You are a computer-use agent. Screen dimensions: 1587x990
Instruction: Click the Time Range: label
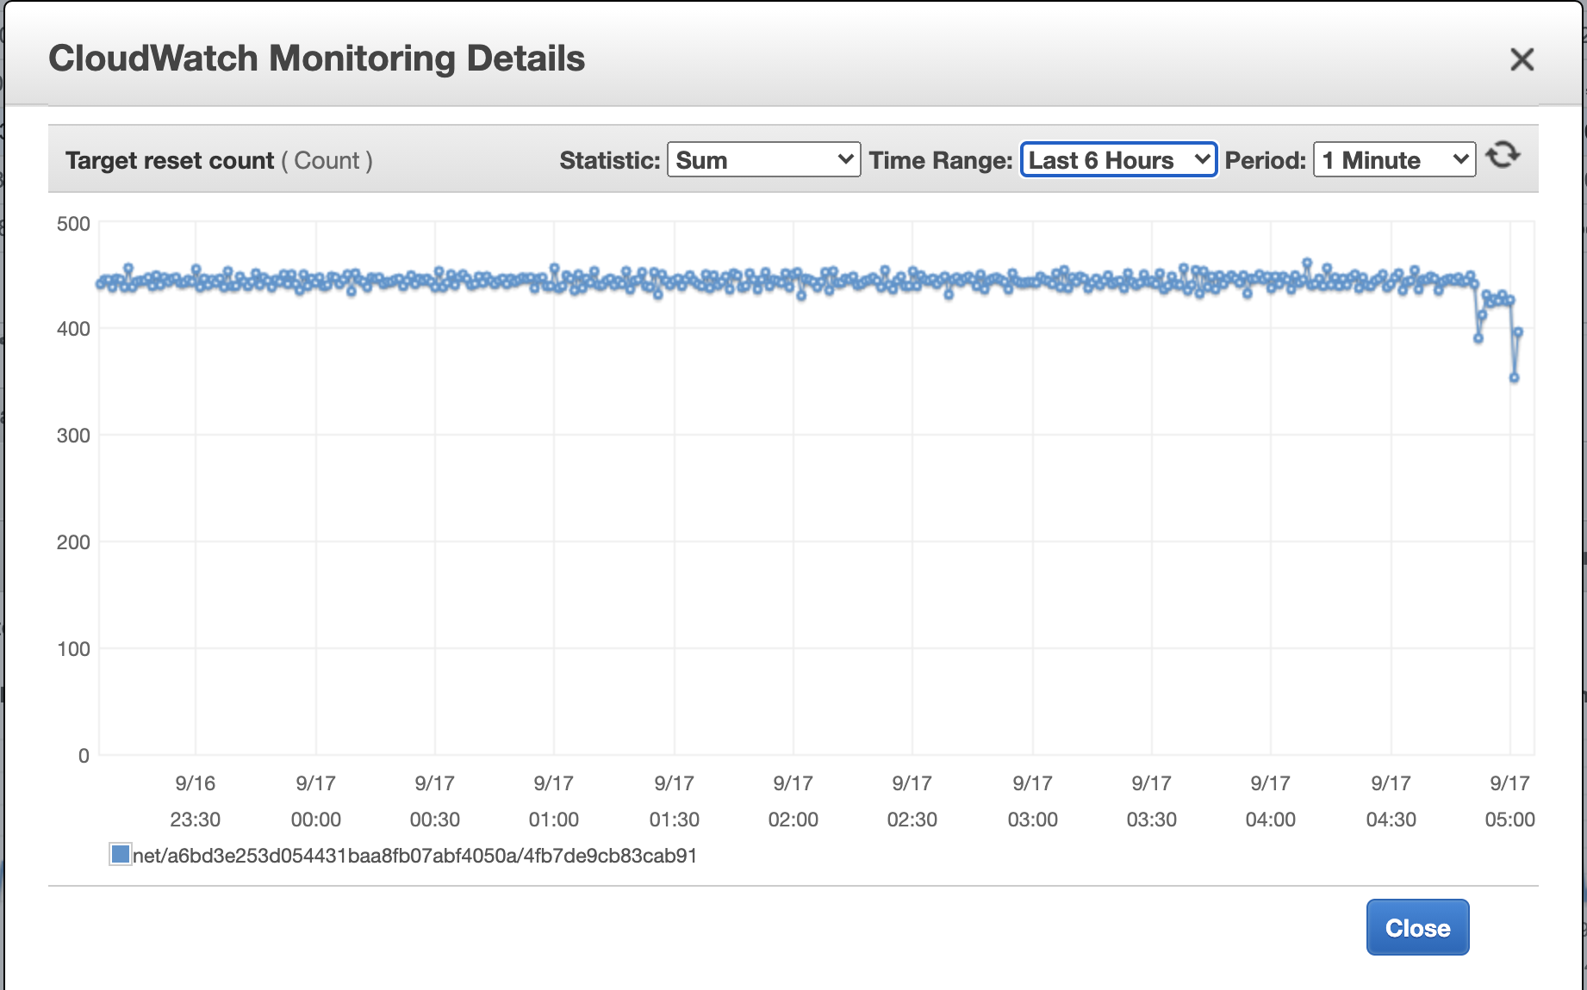pos(941,161)
